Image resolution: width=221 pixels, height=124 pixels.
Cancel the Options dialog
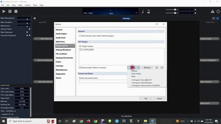tap(159, 99)
